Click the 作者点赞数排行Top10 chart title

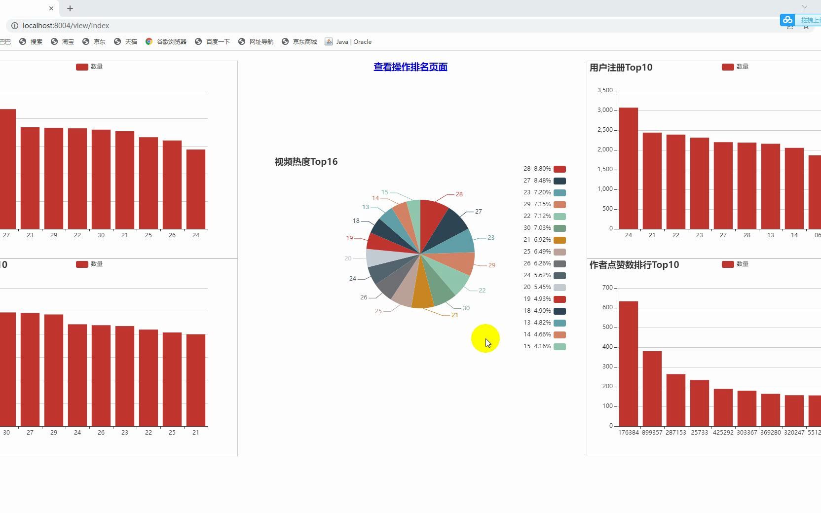pos(634,265)
